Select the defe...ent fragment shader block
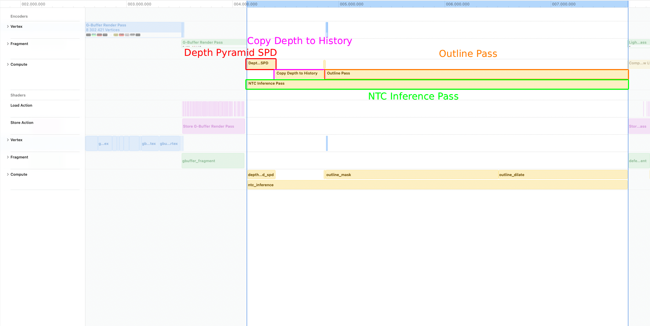The image size is (650, 326). click(639, 161)
